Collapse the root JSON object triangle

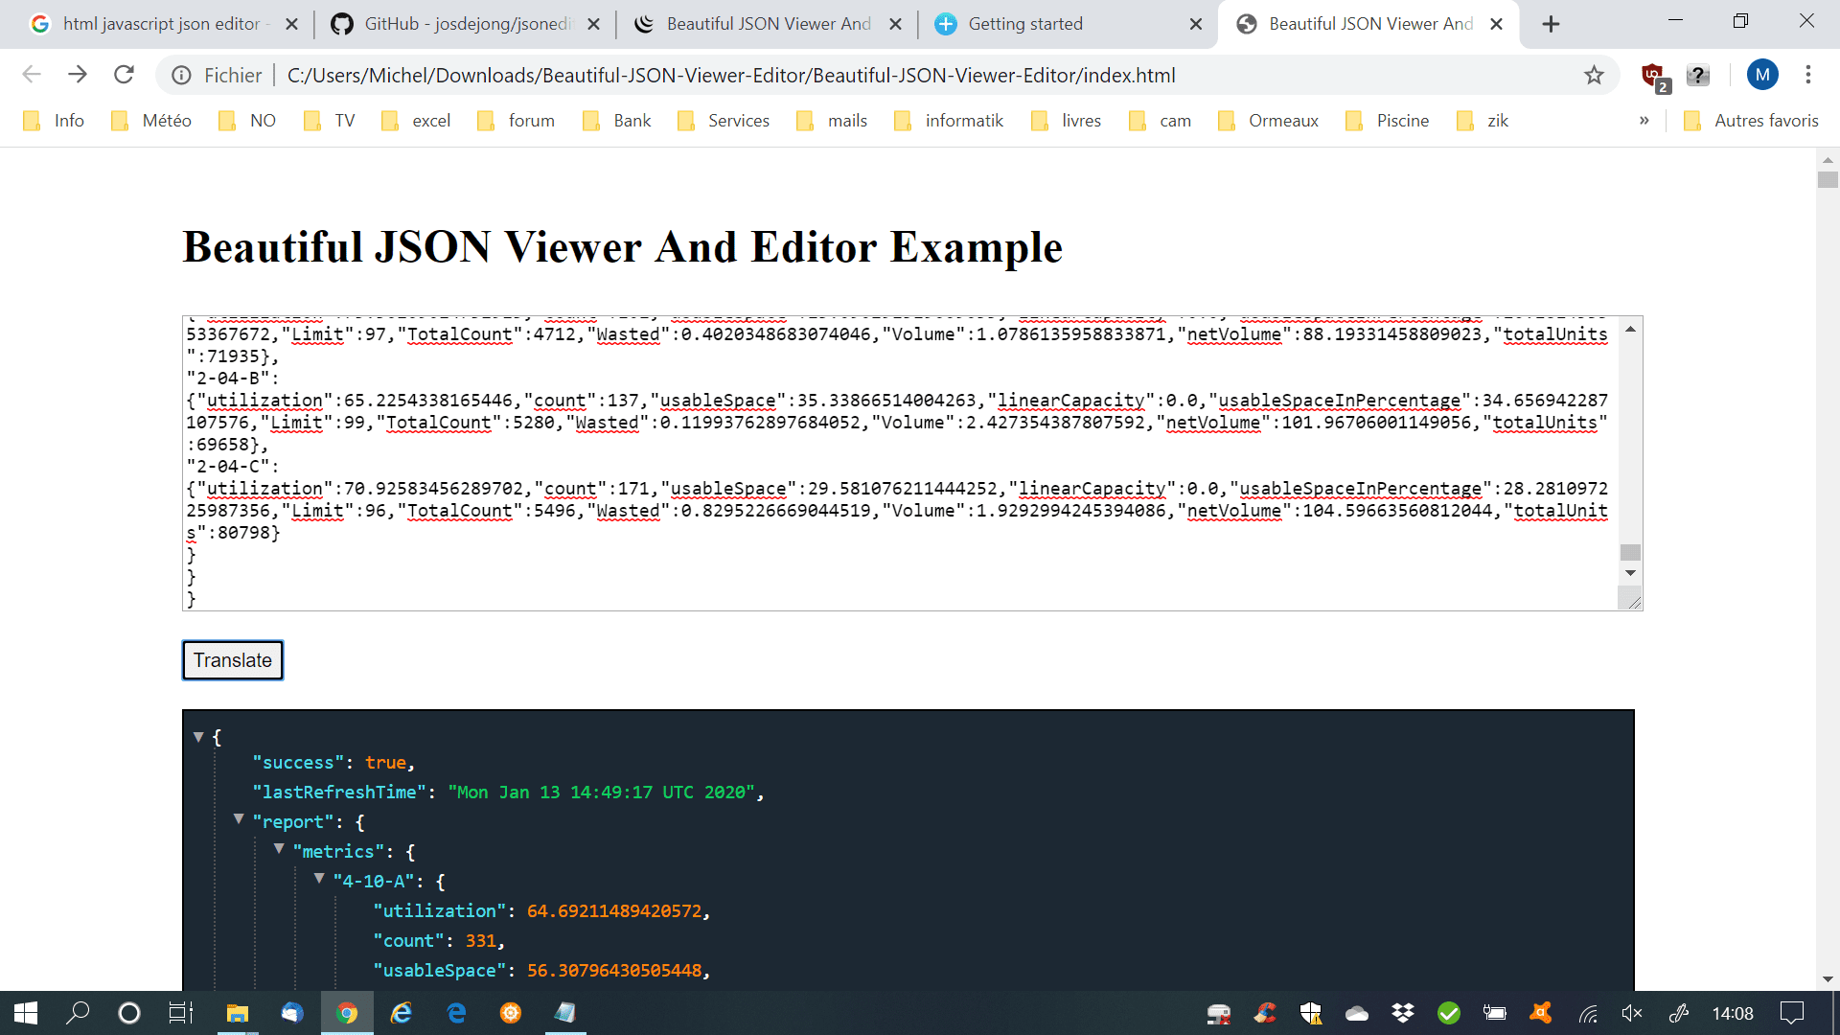198,737
